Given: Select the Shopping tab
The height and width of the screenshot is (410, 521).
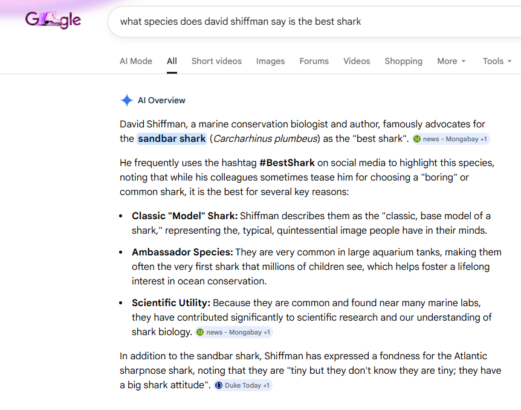Looking at the screenshot, I should click(403, 61).
